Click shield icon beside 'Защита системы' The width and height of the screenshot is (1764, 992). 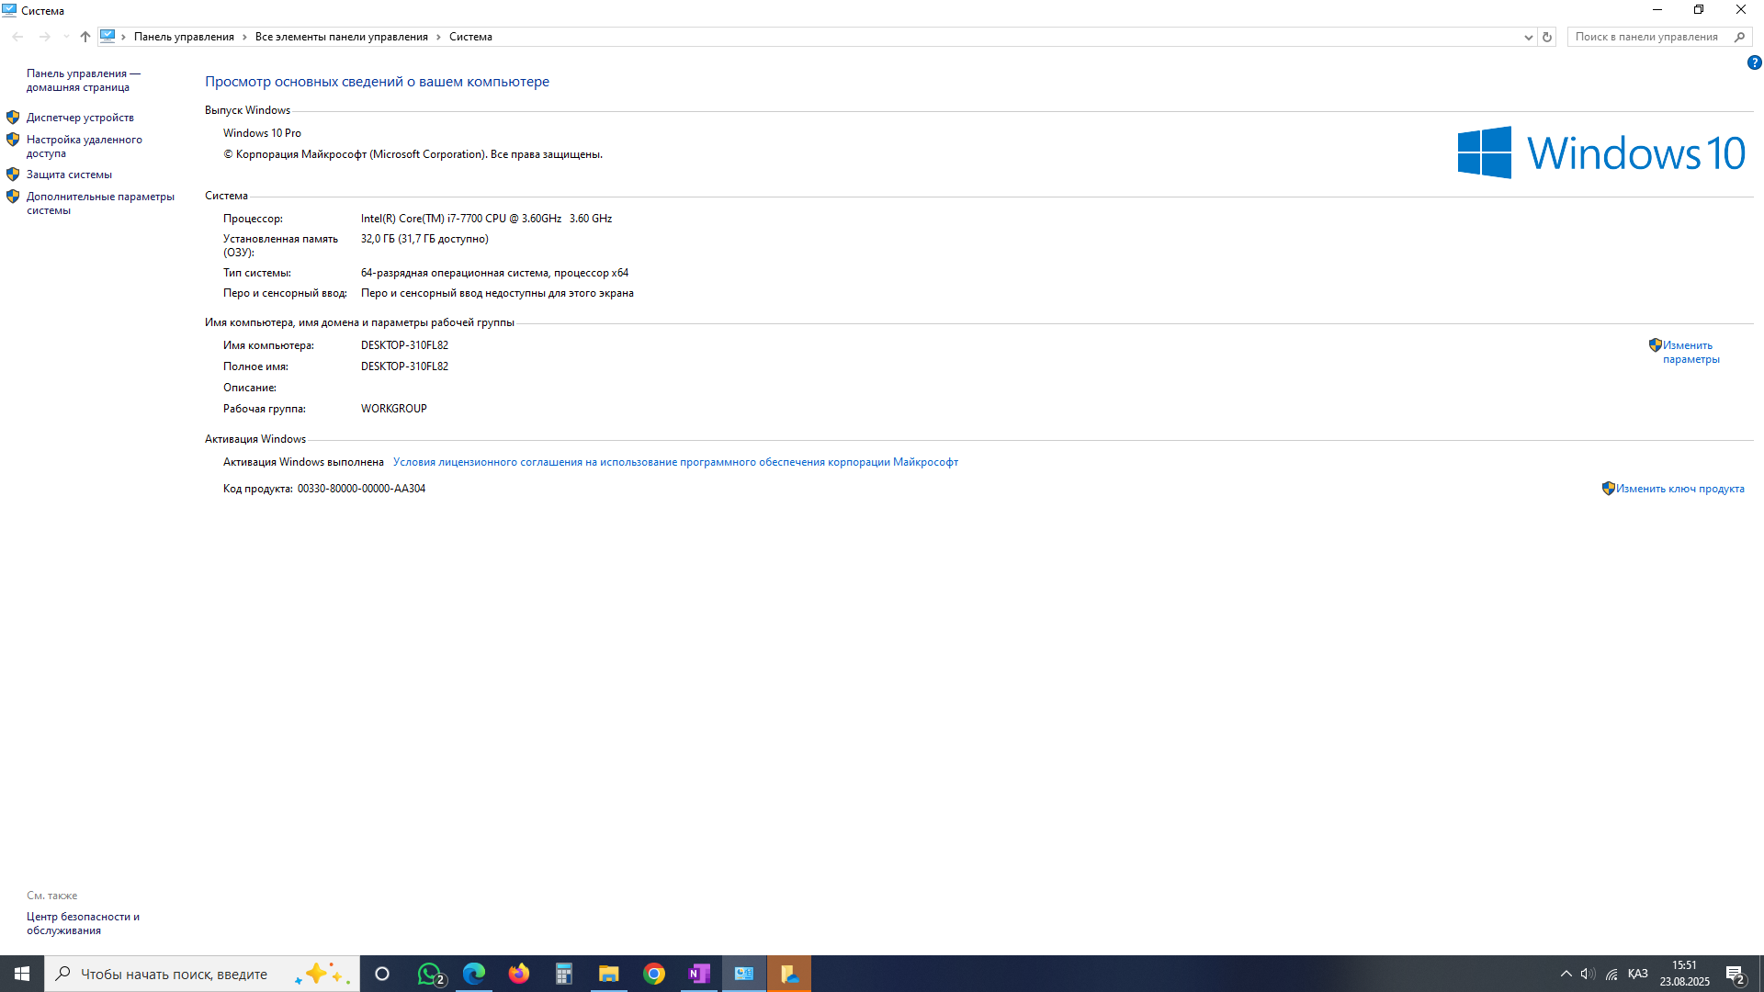pos(13,175)
